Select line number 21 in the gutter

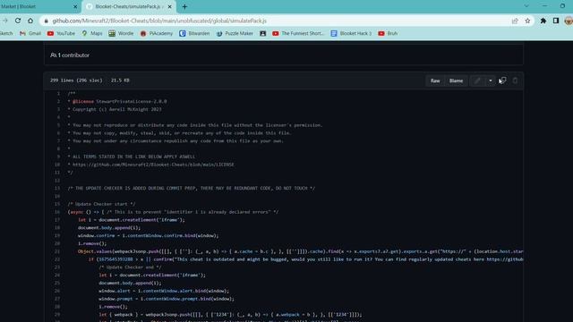click(57, 251)
